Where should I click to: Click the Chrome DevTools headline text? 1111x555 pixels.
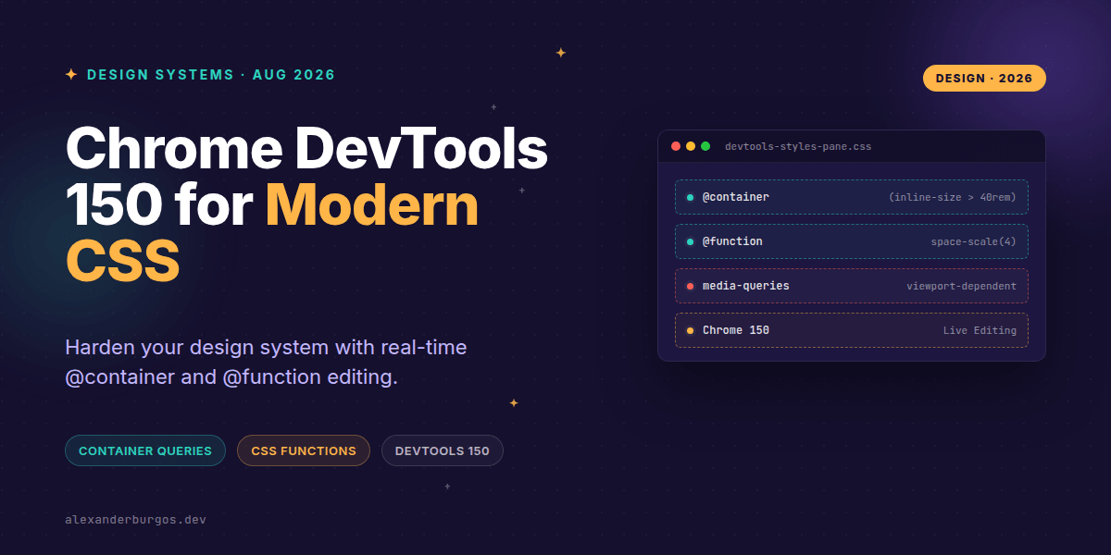point(306,148)
